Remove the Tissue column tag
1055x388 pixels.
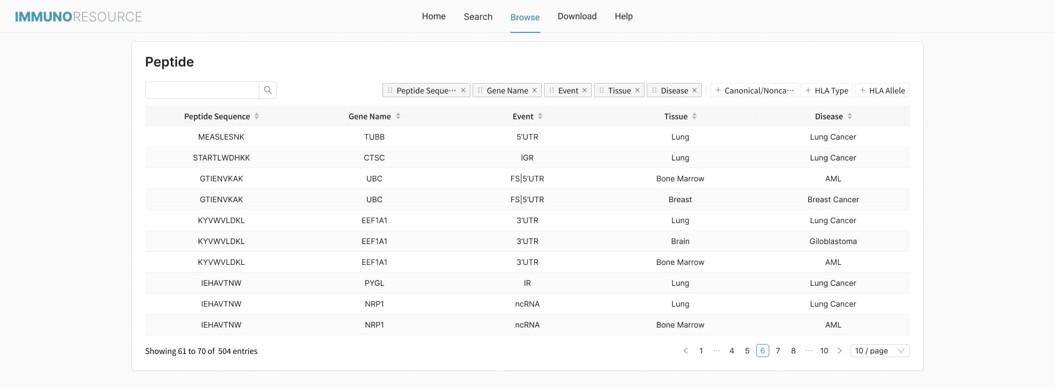(637, 91)
